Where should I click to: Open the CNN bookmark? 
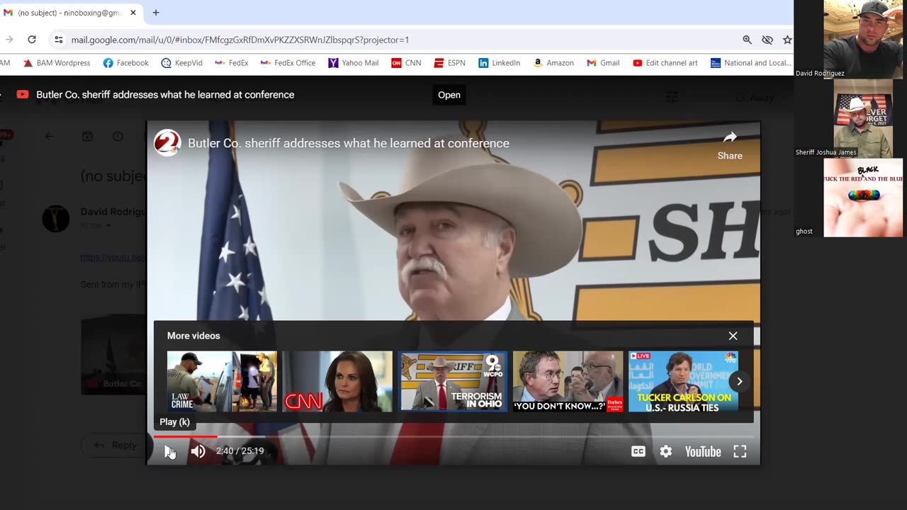[407, 63]
